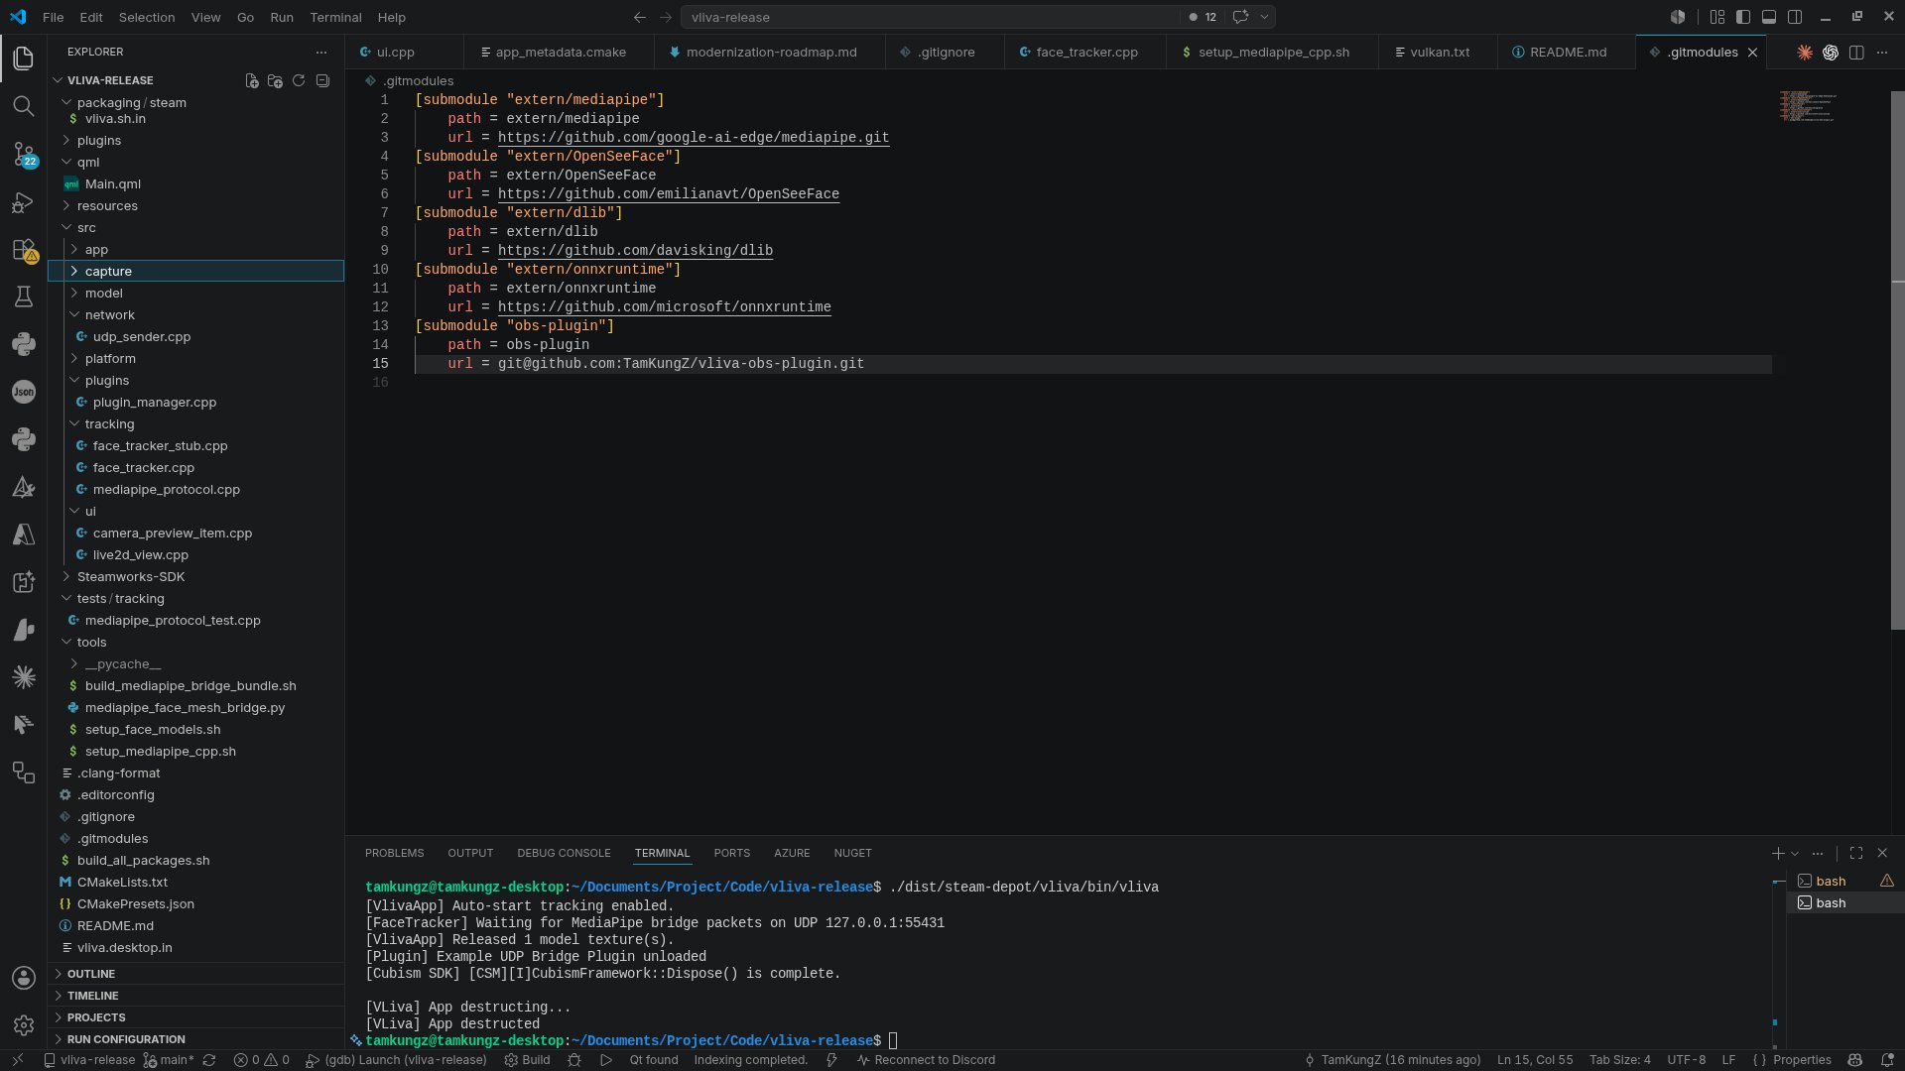Open the Selection menu

(x=147, y=17)
